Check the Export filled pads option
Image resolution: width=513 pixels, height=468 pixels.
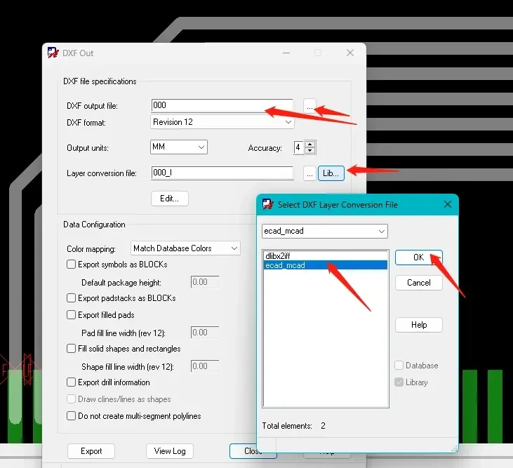point(72,315)
